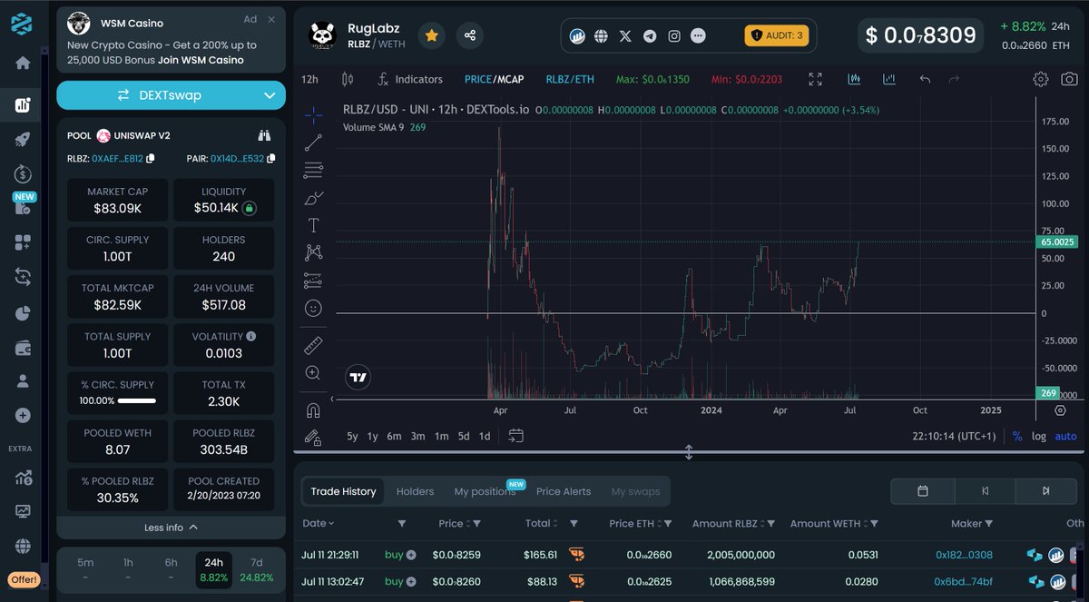This screenshot has width=1089, height=602.
Task: Open the Date column sort chevron
Action: click(331, 523)
